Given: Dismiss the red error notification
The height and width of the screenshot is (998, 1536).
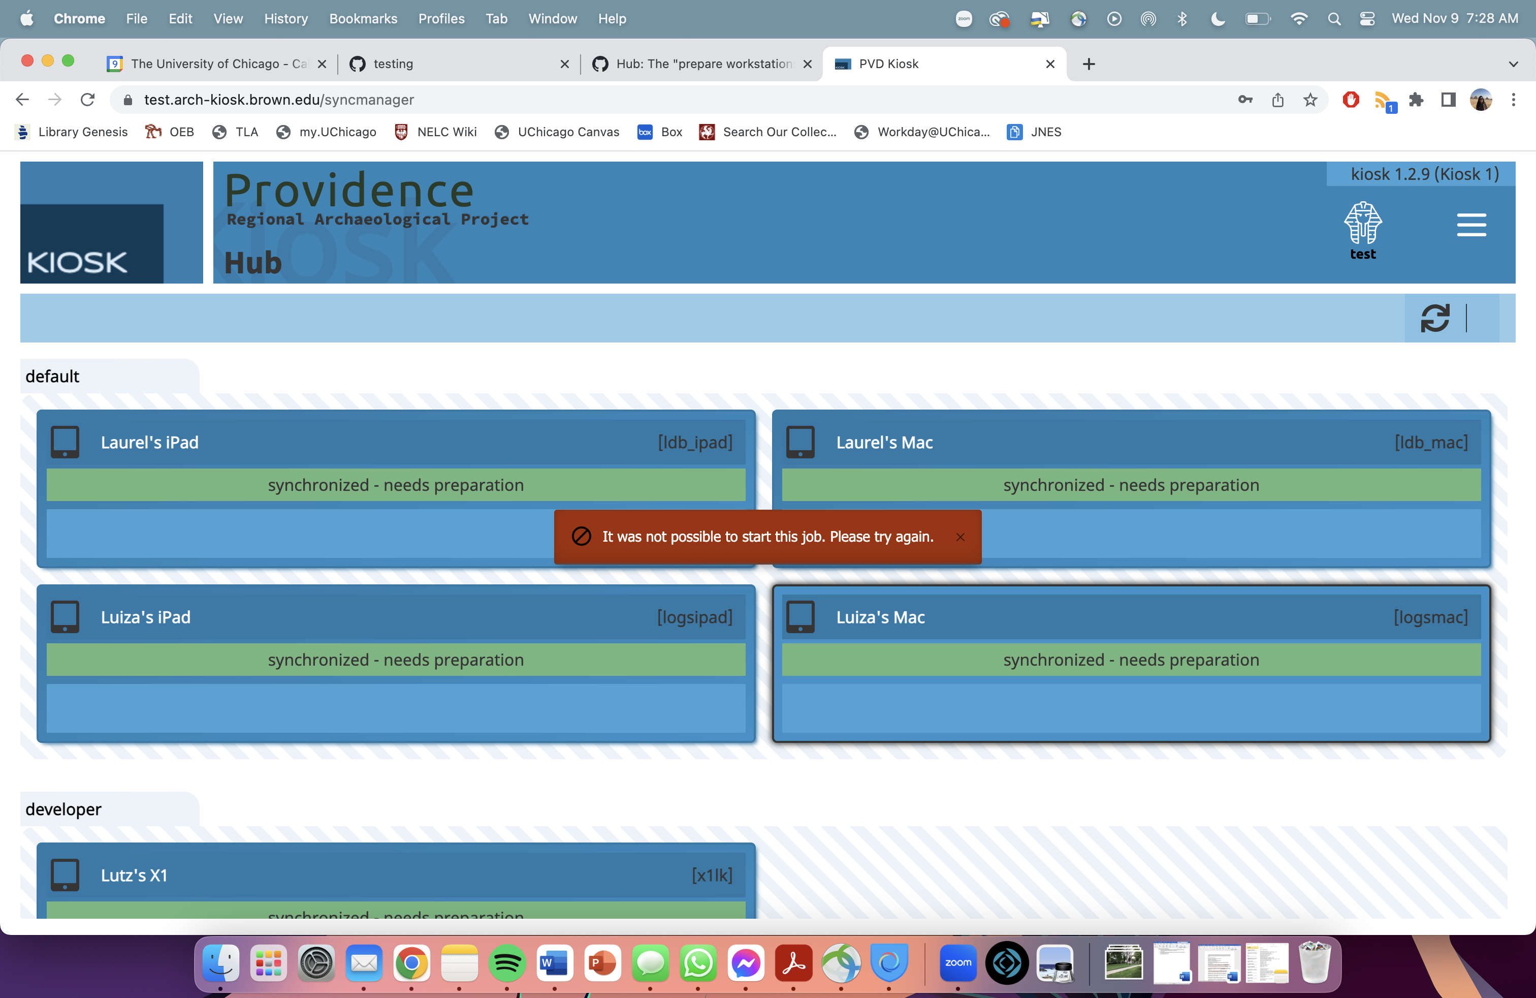Looking at the screenshot, I should pyautogui.click(x=961, y=537).
